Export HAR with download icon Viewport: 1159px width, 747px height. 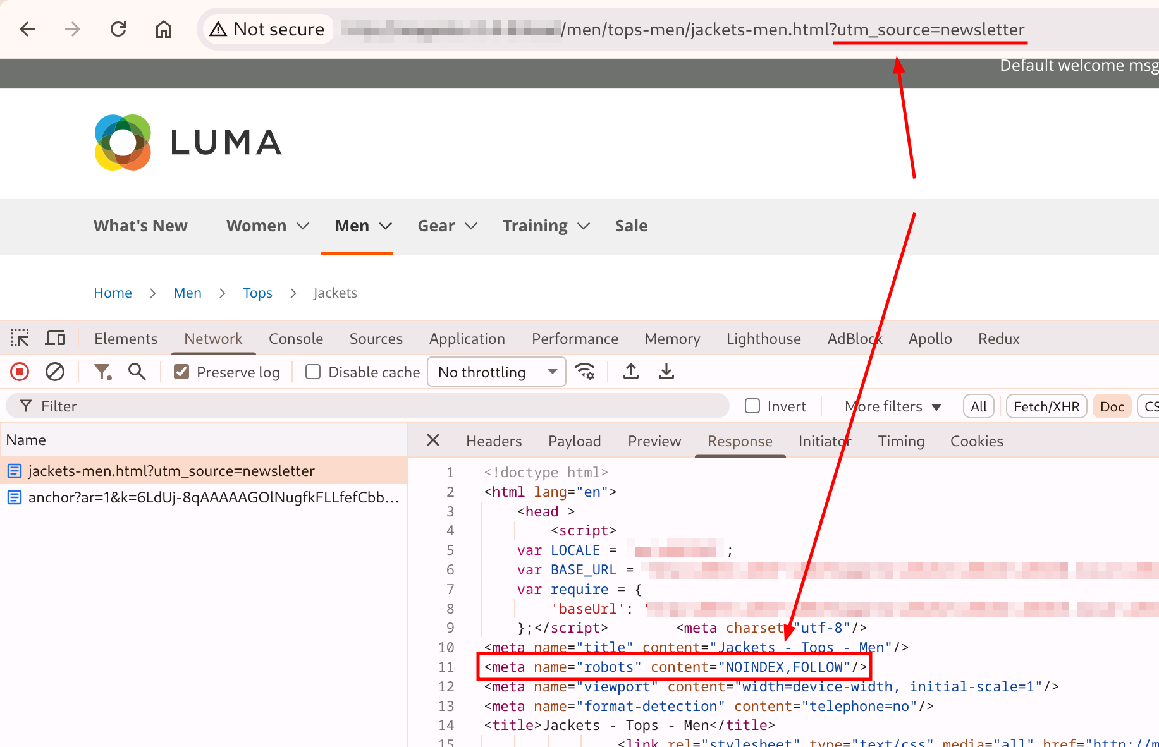(x=666, y=372)
